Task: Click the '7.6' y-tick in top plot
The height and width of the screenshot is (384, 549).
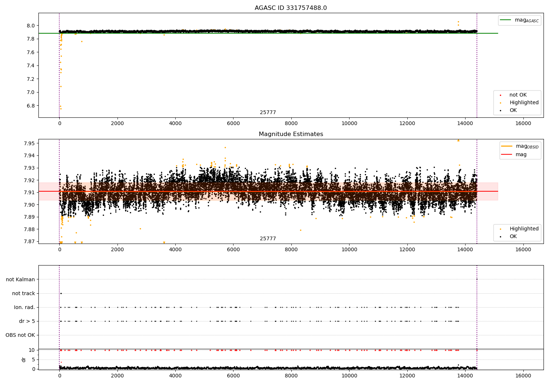Action: pos(30,53)
